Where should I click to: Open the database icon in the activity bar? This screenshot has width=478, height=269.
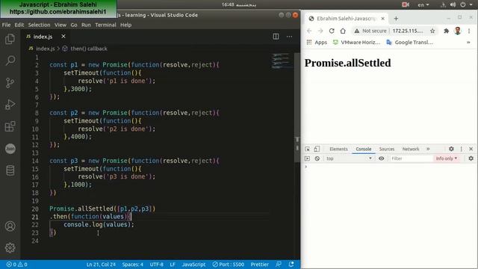pyautogui.click(x=10, y=170)
